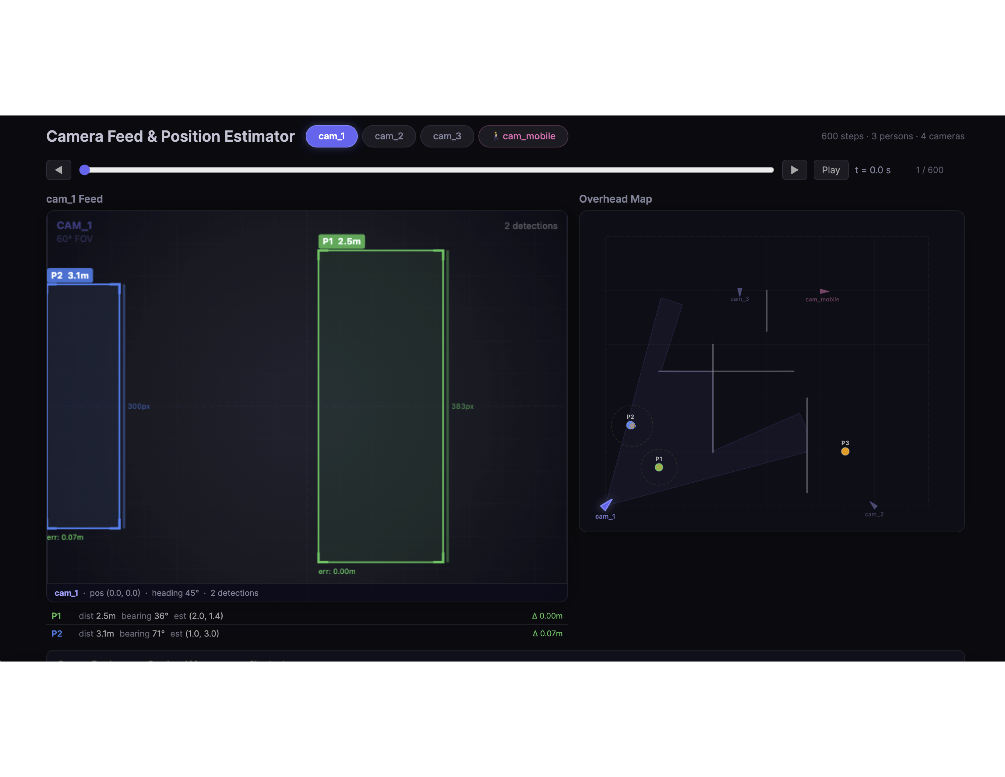Open the cam_mobile camera feed
Screen dimensions: 1005x777
523,136
